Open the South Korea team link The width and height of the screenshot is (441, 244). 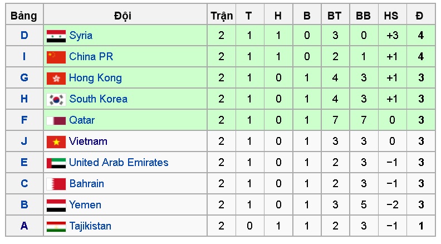click(98, 99)
